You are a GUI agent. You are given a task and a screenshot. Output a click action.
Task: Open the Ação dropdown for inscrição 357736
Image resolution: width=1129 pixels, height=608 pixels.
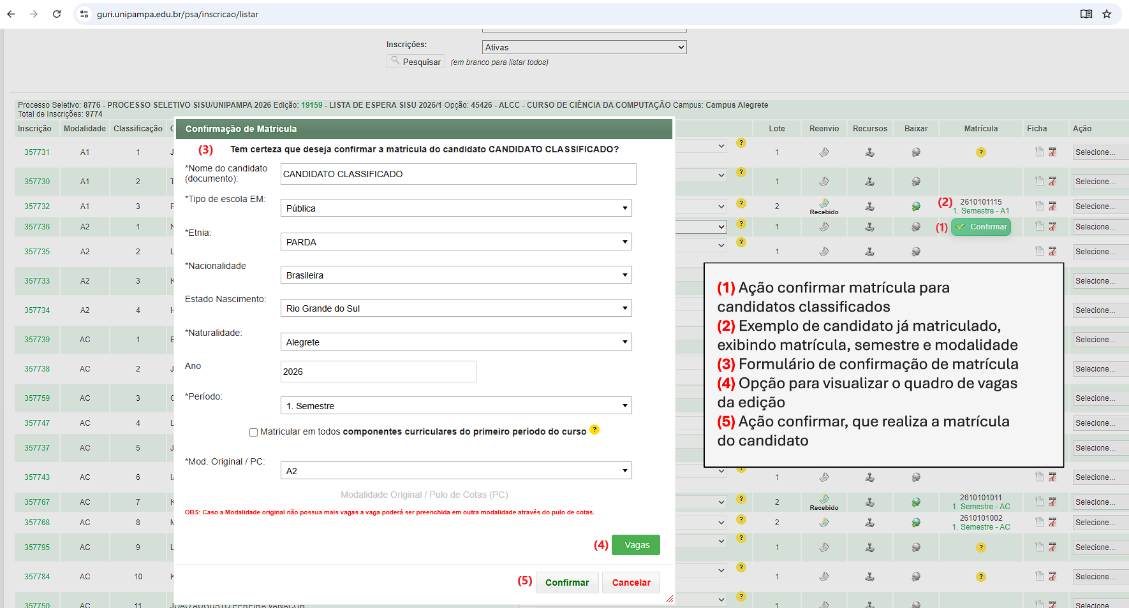(x=1100, y=227)
